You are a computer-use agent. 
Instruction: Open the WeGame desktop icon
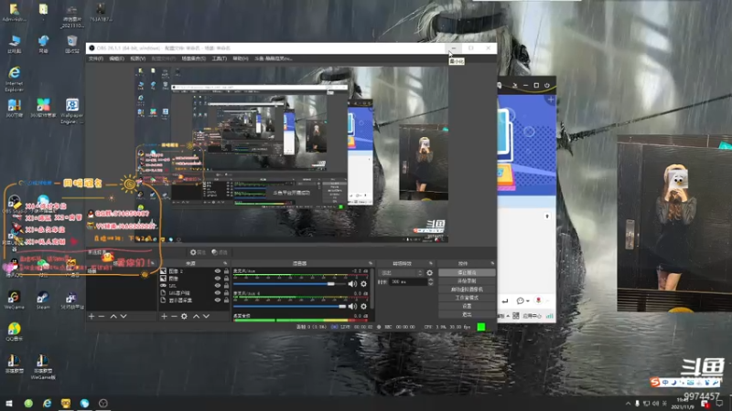(14, 300)
